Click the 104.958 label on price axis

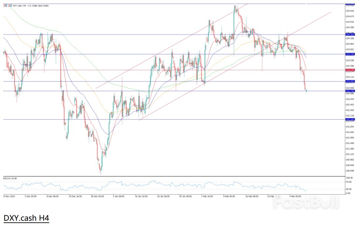350,6
